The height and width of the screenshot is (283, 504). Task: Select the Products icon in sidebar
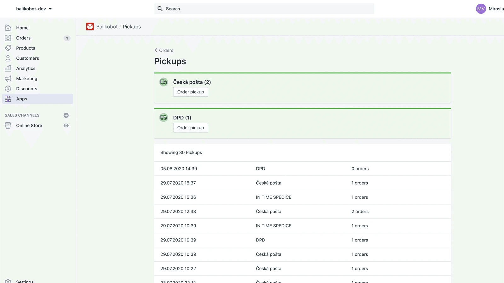tap(8, 48)
